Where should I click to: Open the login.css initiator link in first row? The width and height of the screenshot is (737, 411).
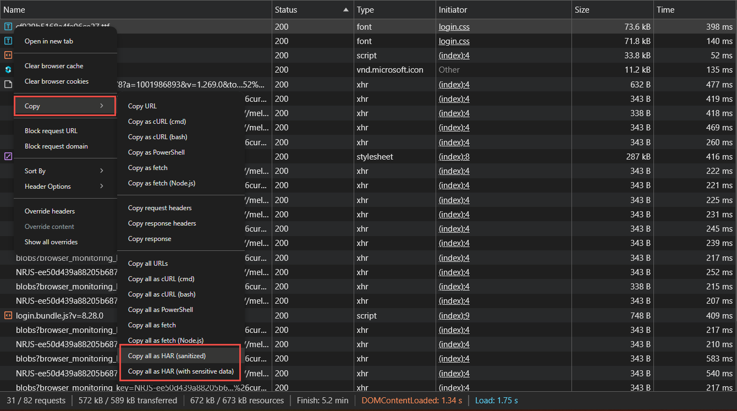(454, 26)
